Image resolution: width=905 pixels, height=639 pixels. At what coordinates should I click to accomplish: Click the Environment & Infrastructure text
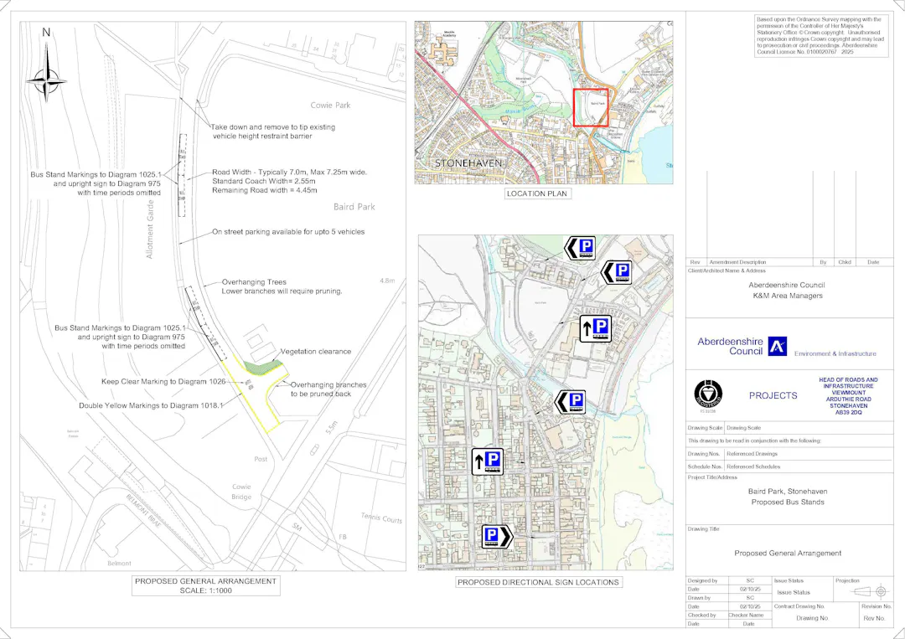[835, 354]
